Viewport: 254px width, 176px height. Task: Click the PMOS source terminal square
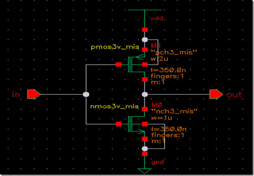[145, 50]
